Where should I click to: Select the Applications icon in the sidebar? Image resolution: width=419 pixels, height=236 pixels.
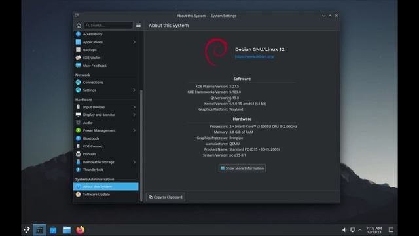pos(78,42)
